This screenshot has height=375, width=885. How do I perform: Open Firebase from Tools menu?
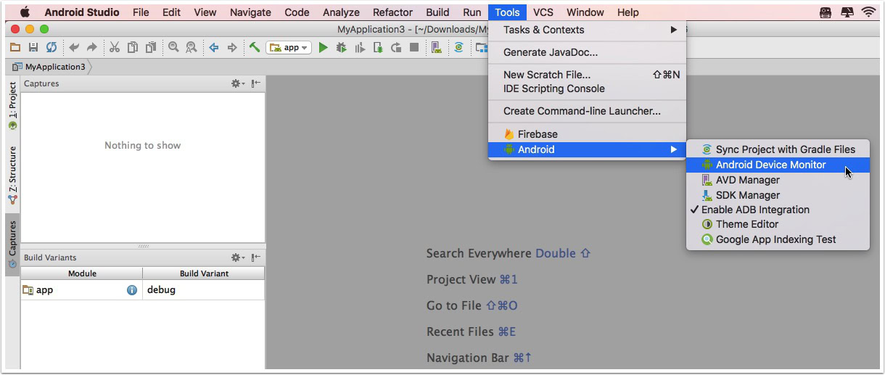coord(587,134)
